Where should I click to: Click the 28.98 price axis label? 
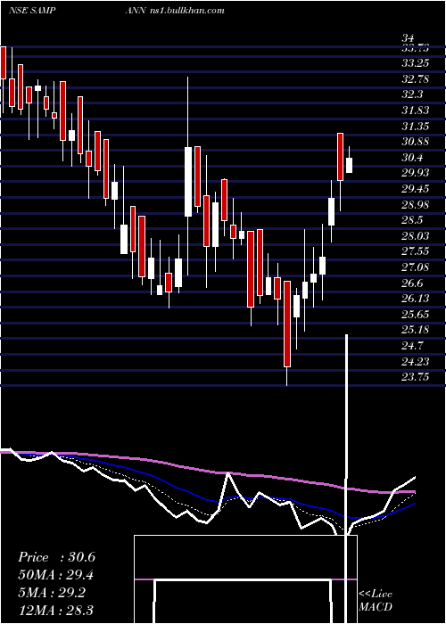[x=415, y=204]
